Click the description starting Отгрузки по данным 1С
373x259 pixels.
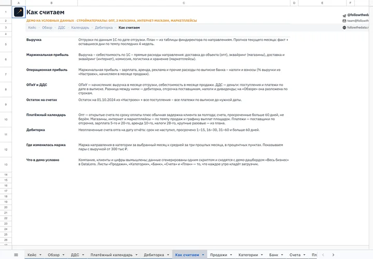(x=183, y=42)
